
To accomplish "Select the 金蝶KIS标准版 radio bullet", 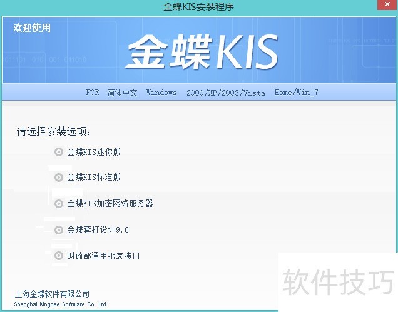I will coord(59,178).
